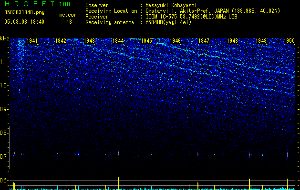Click the 1949 time marker
Screen dimensions: 300x190
point(261,41)
